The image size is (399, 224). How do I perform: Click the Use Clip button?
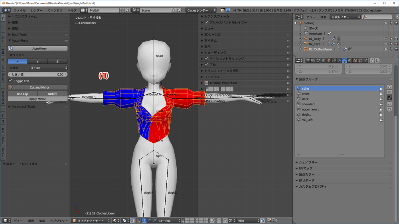tap(22, 94)
